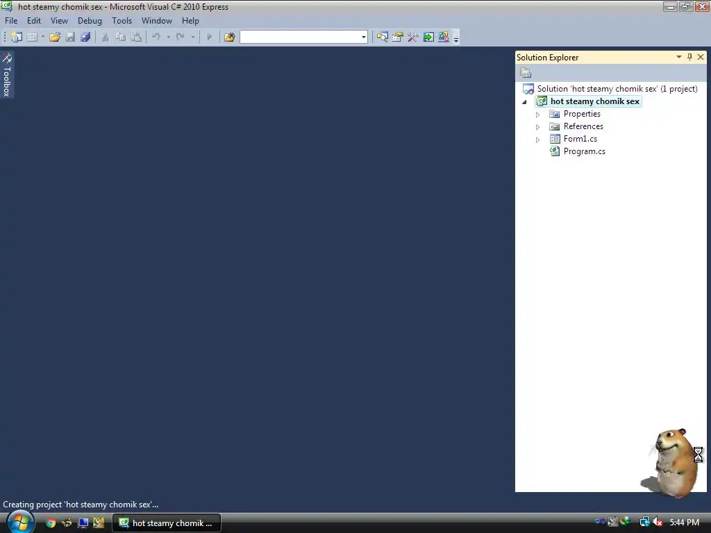The width and height of the screenshot is (711, 533).
Task: Select the References folder in tree
Action: [x=583, y=126]
